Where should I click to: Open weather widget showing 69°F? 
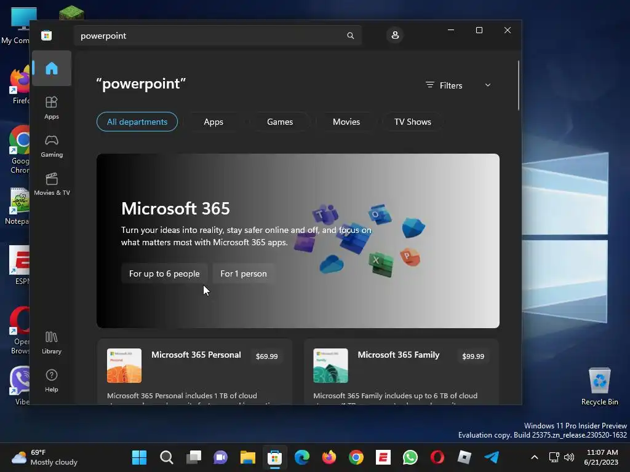[x=44, y=457]
